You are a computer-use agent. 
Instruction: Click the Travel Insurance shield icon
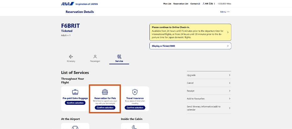(x=135, y=92)
